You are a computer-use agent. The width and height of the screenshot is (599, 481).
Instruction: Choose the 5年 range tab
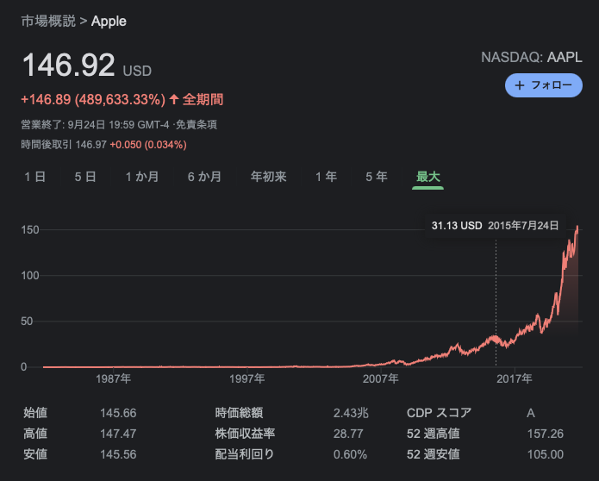coord(377,177)
